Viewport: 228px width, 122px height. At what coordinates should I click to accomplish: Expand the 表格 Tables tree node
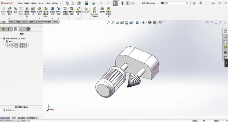4,41
